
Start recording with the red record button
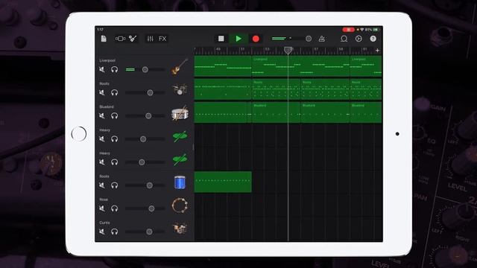coord(256,39)
